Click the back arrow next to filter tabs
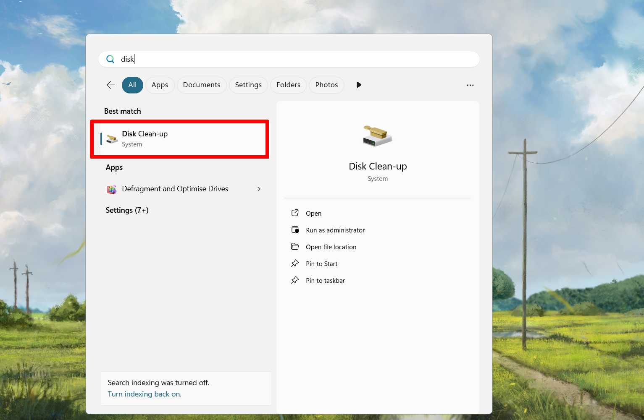The height and width of the screenshot is (420, 644). 110,85
